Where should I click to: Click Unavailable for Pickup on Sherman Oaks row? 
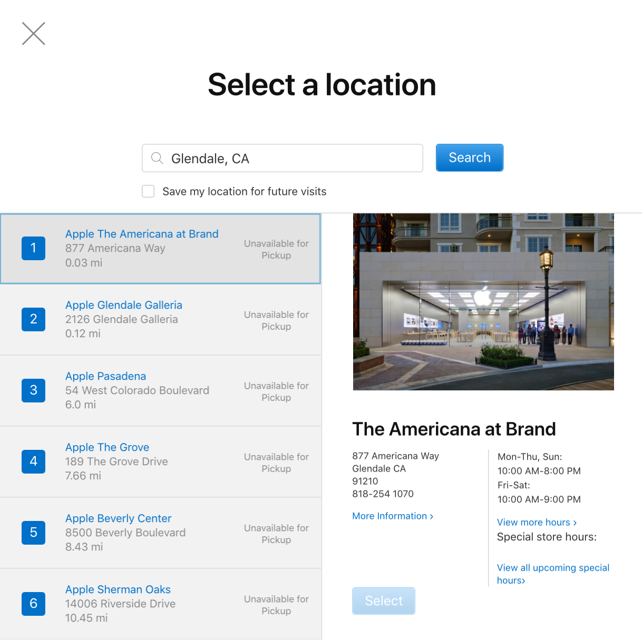(276, 605)
